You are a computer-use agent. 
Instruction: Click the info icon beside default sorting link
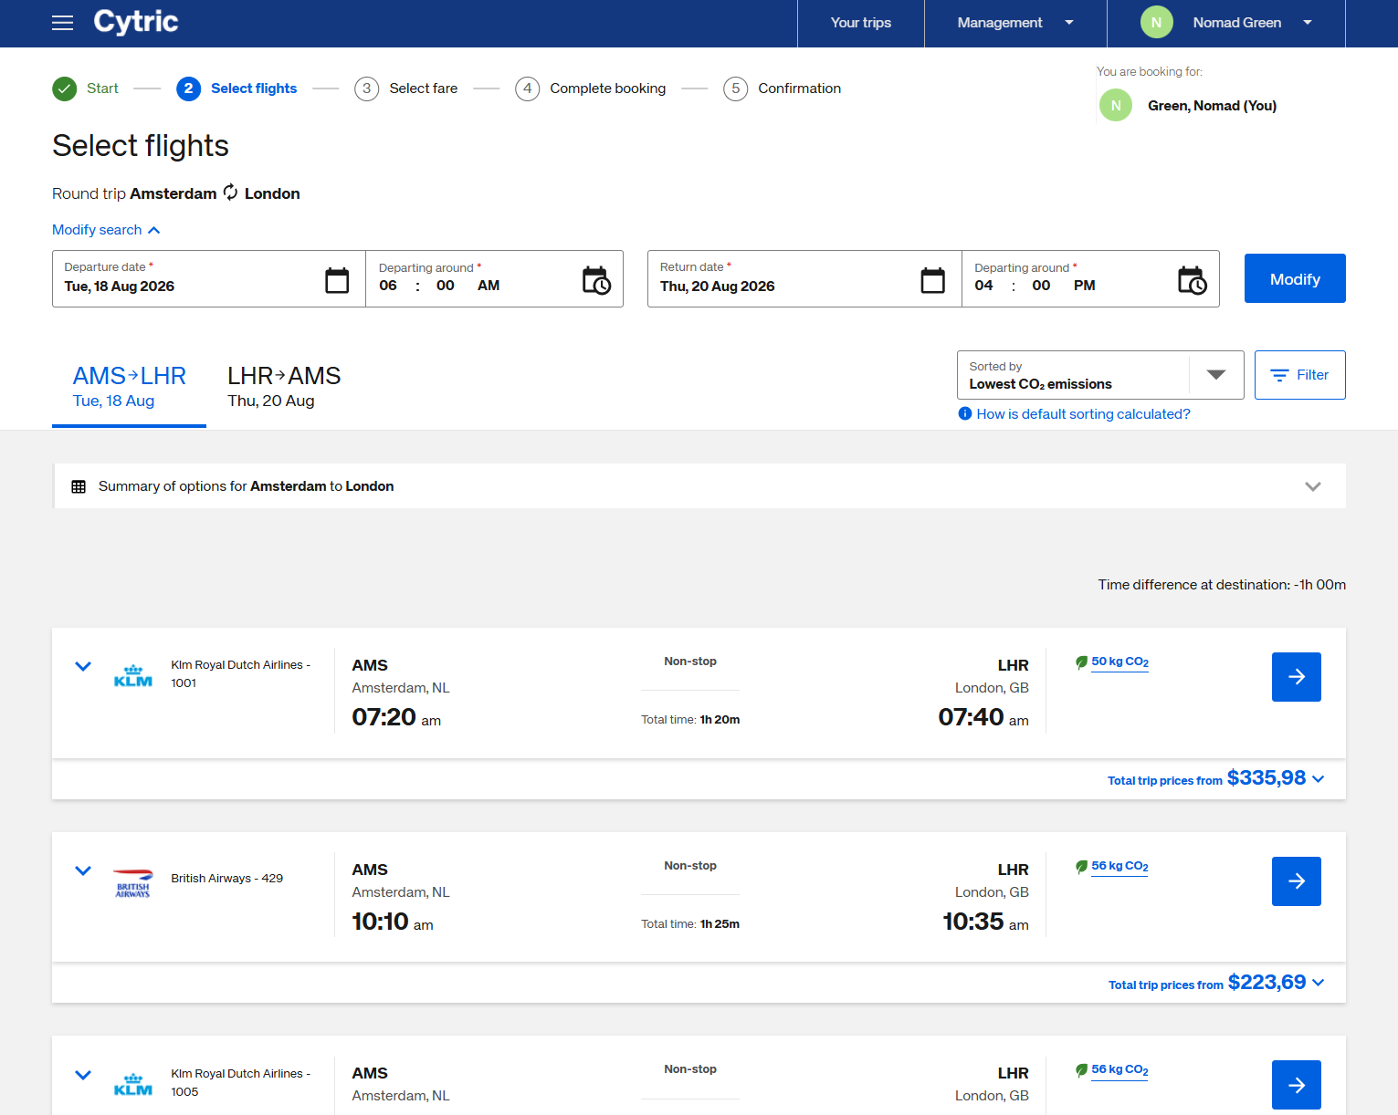965,413
